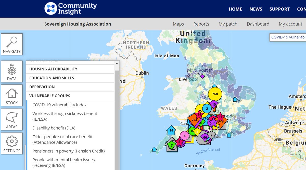Select the AREAS polygon icon
The height and width of the screenshot is (170, 306).
pyautogui.click(x=12, y=119)
